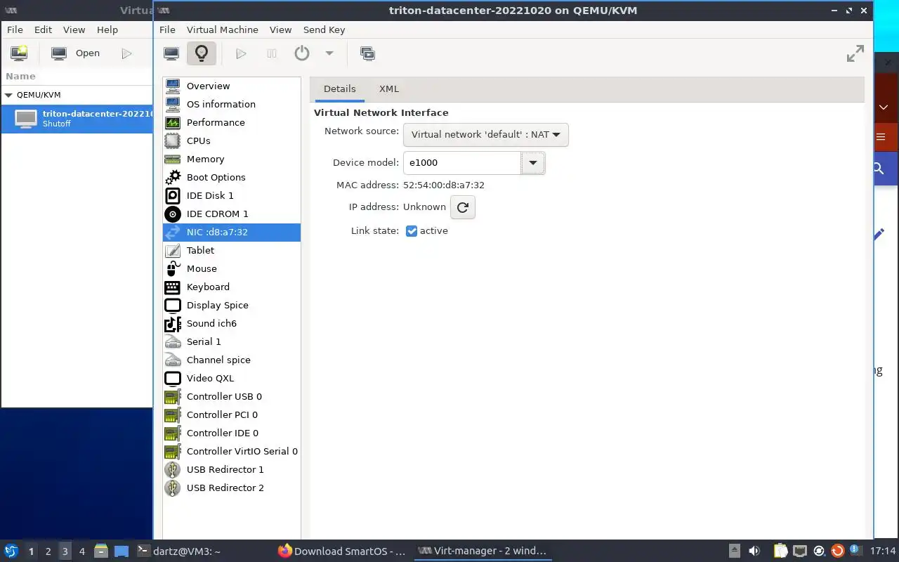Open dartz@VM3 terminal from taskbar

(x=178, y=551)
